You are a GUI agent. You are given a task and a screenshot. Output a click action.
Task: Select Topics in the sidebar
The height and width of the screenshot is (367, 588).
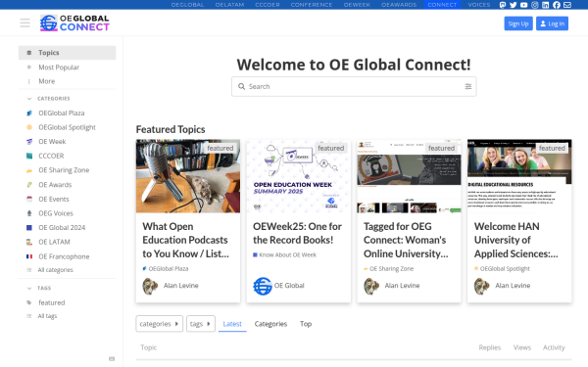67,53
